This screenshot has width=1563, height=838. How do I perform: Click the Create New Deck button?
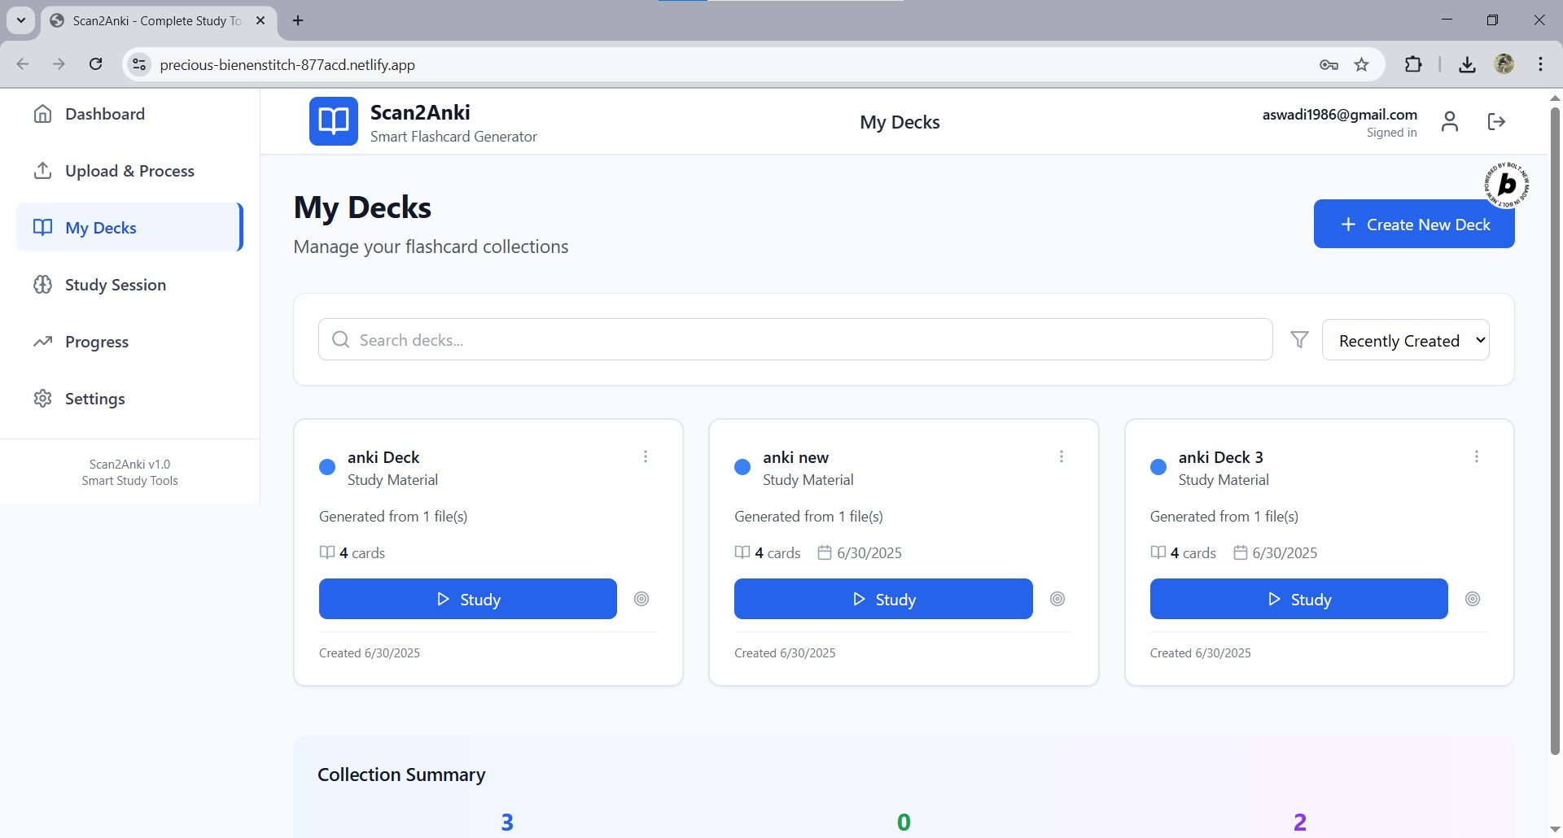(x=1414, y=224)
